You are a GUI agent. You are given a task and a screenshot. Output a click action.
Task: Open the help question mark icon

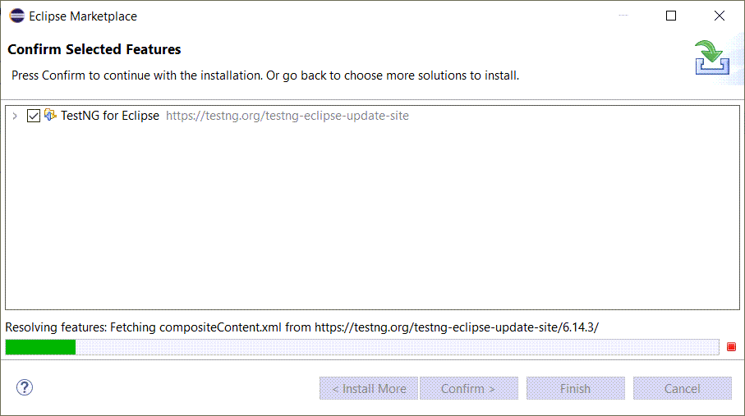pos(25,387)
